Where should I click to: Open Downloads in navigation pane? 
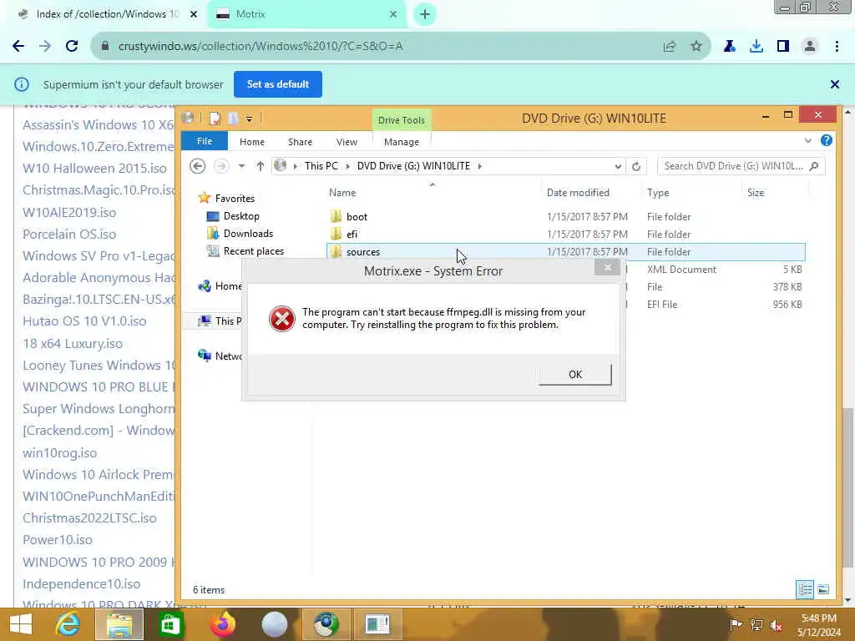248,234
